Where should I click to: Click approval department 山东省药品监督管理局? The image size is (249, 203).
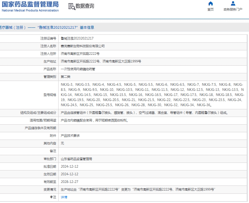click(76, 159)
